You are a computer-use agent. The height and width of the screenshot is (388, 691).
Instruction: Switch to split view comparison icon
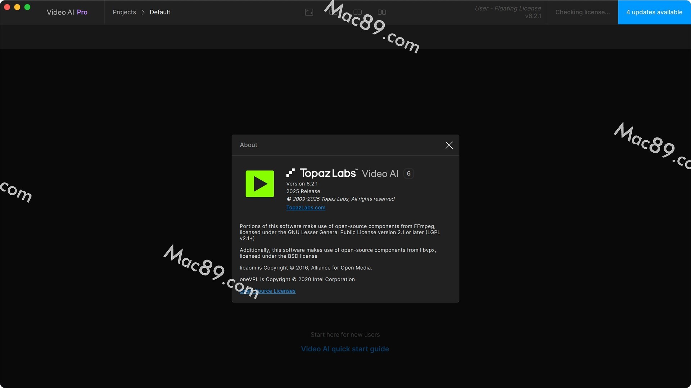(x=357, y=12)
